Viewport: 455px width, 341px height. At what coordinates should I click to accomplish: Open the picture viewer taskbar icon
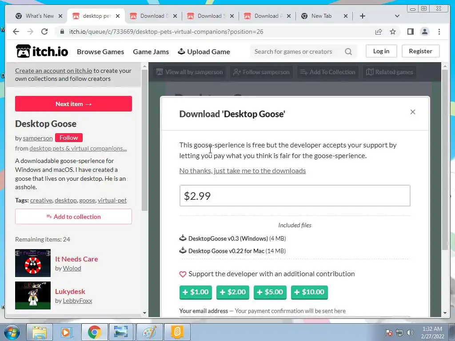coord(121,332)
